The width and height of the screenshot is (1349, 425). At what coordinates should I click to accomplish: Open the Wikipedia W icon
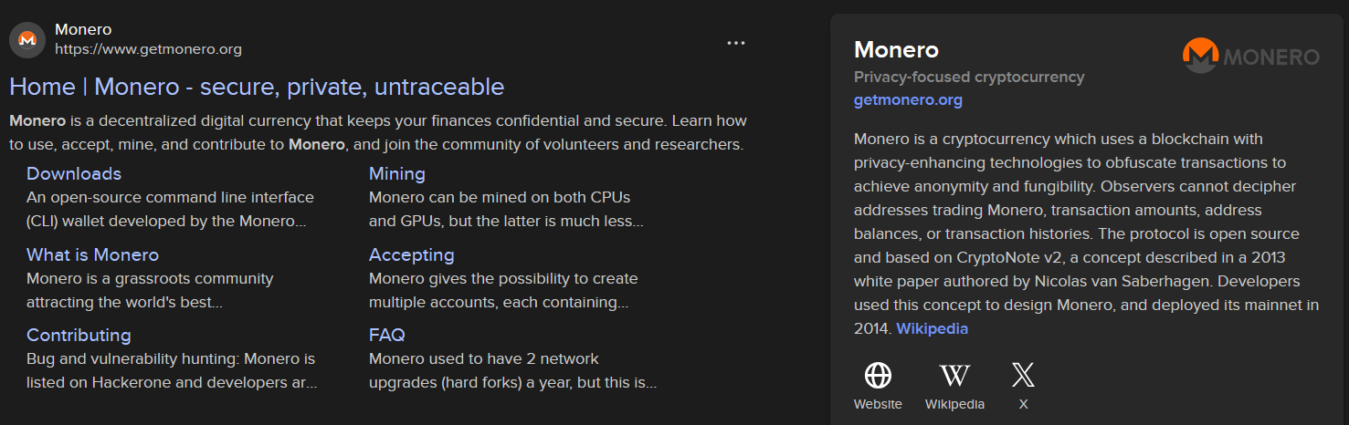[x=954, y=375]
